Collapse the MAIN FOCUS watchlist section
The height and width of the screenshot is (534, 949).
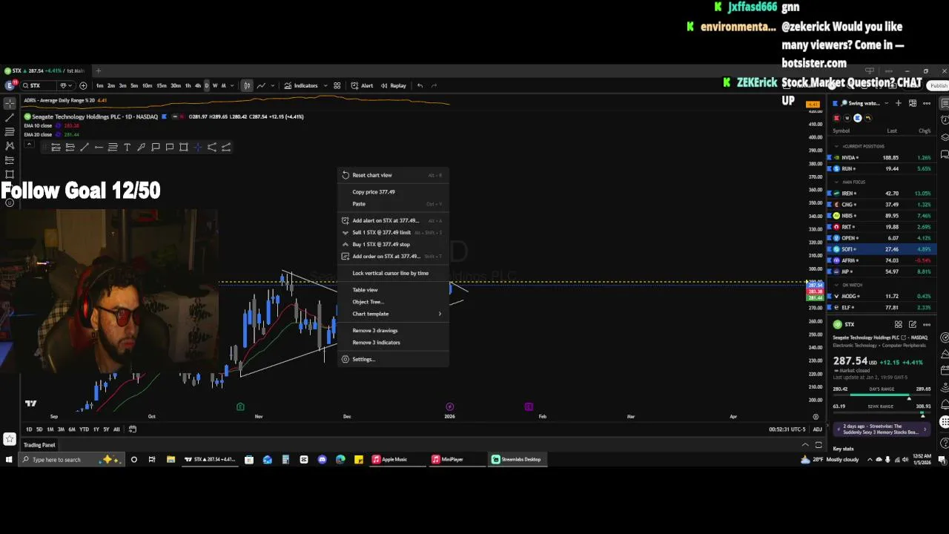(837, 182)
